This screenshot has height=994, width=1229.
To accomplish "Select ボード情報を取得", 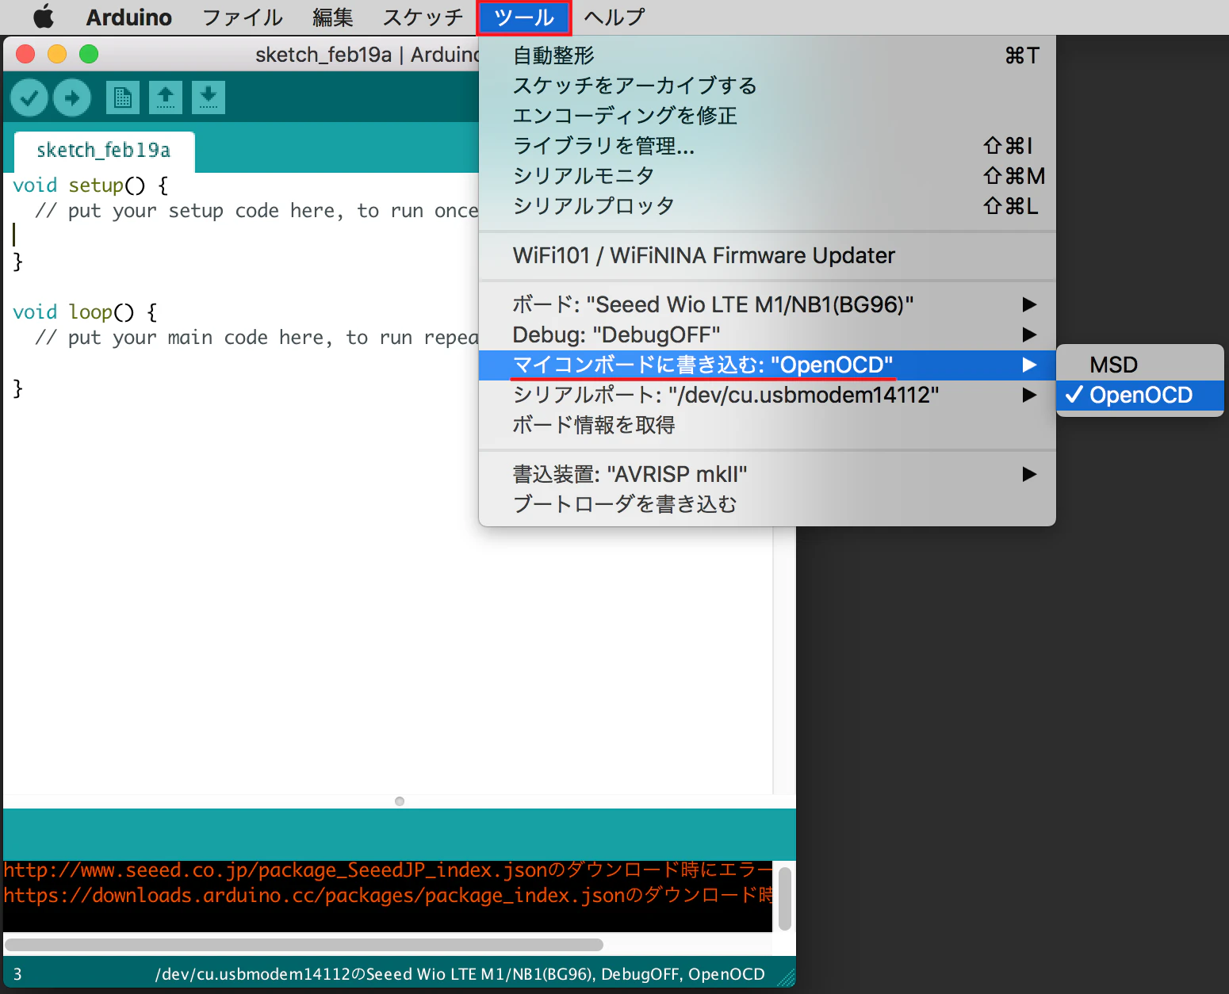I will (x=768, y=425).
